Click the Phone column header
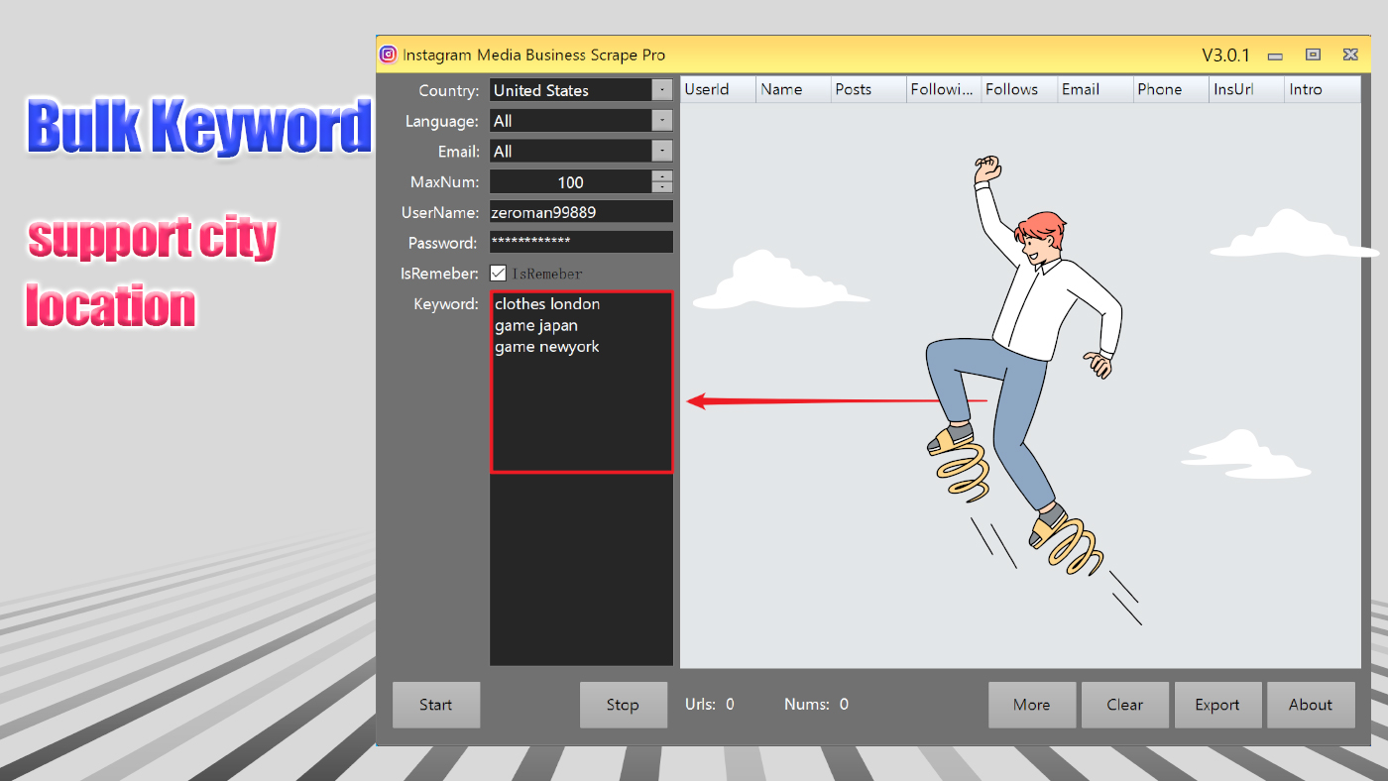Image resolution: width=1388 pixels, height=781 pixels. click(1171, 89)
